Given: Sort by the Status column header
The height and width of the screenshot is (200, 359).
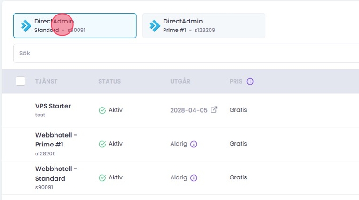Looking at the screenshot, I should click(109, 81).
